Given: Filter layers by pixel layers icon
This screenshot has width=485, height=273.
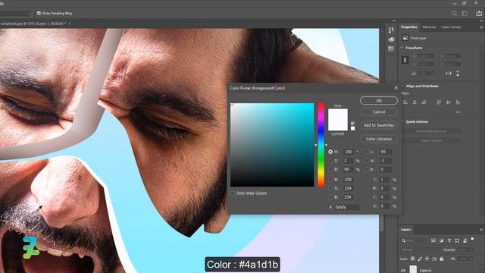Looking at the screenshot, I should (433, 240).
